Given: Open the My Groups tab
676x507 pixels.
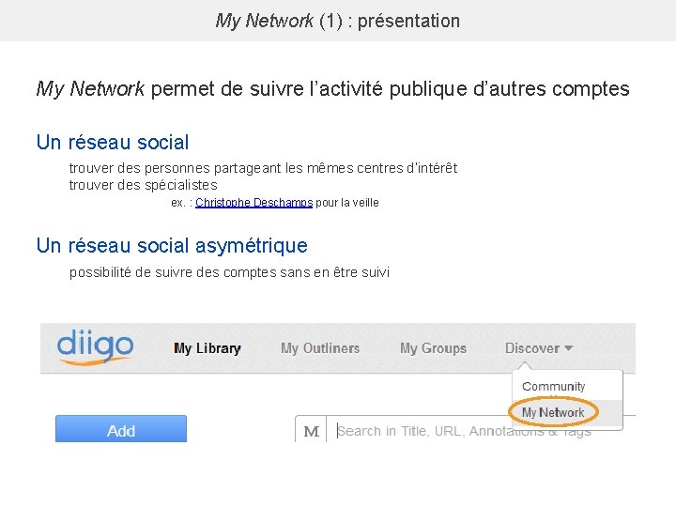Looking at the screenshot, I should coord(433,348).
